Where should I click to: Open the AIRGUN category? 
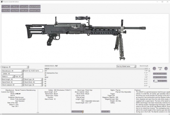[x=24, y=10]
